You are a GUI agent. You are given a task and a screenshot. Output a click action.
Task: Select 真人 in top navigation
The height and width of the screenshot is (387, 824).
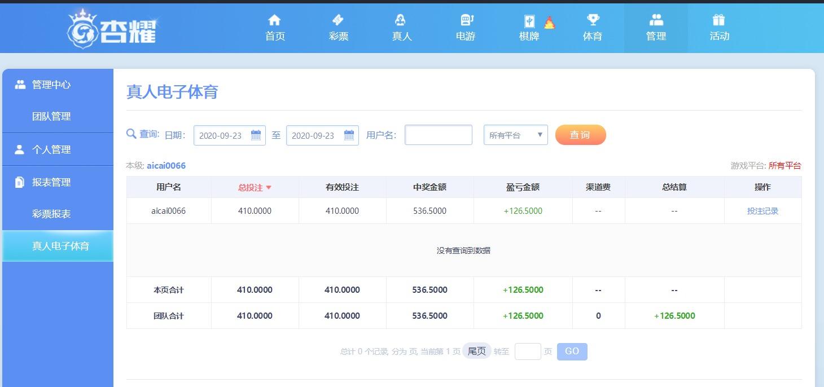coord(402,36)
